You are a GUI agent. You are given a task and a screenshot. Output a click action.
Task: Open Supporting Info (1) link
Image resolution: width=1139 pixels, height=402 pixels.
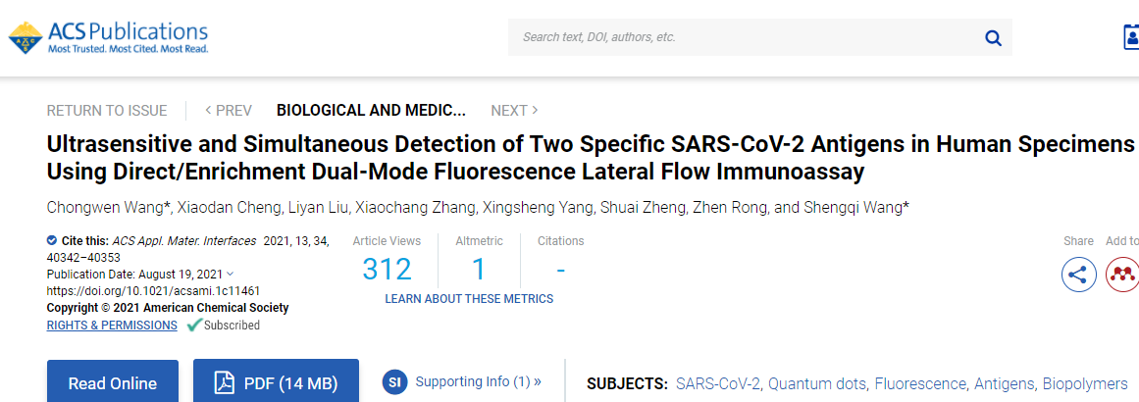pyautogui.click(x=478, y=381)
